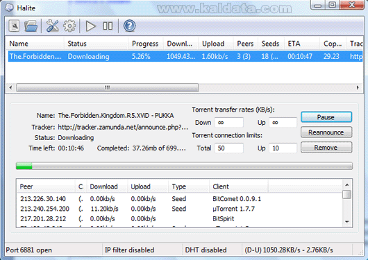
Task: Minimize the Halite window
Action: [x=318, y=5]
